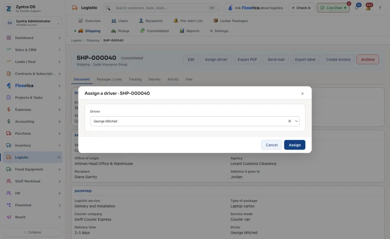Click the notification bell icon
390x239 pixels.
[x=368, y=8]
